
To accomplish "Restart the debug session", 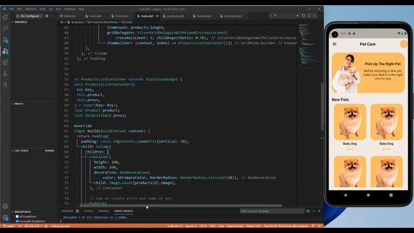I will [303, 16].
